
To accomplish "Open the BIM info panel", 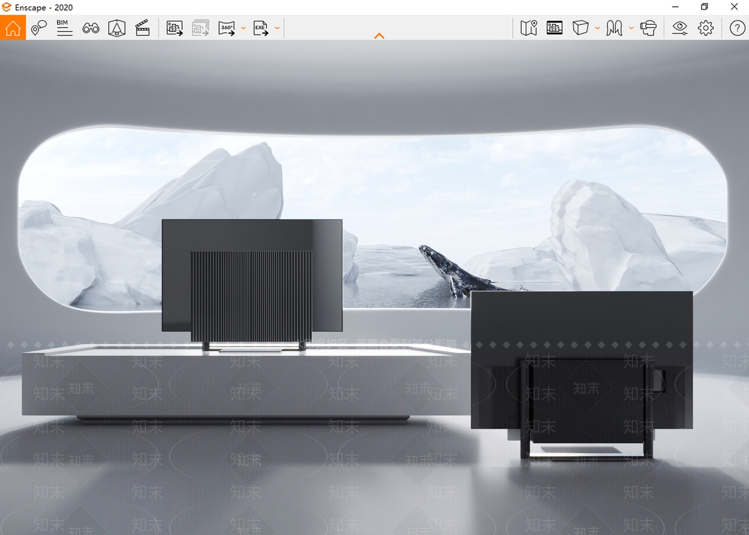I will point(64,28).
